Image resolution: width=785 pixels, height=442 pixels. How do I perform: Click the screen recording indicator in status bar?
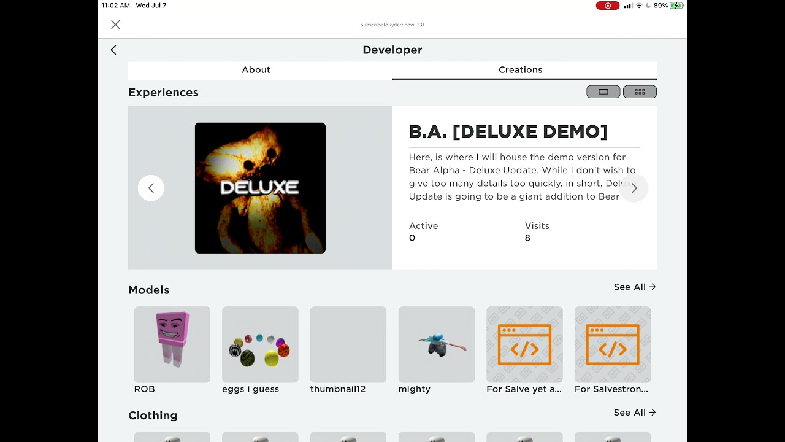tap(608, 6)
